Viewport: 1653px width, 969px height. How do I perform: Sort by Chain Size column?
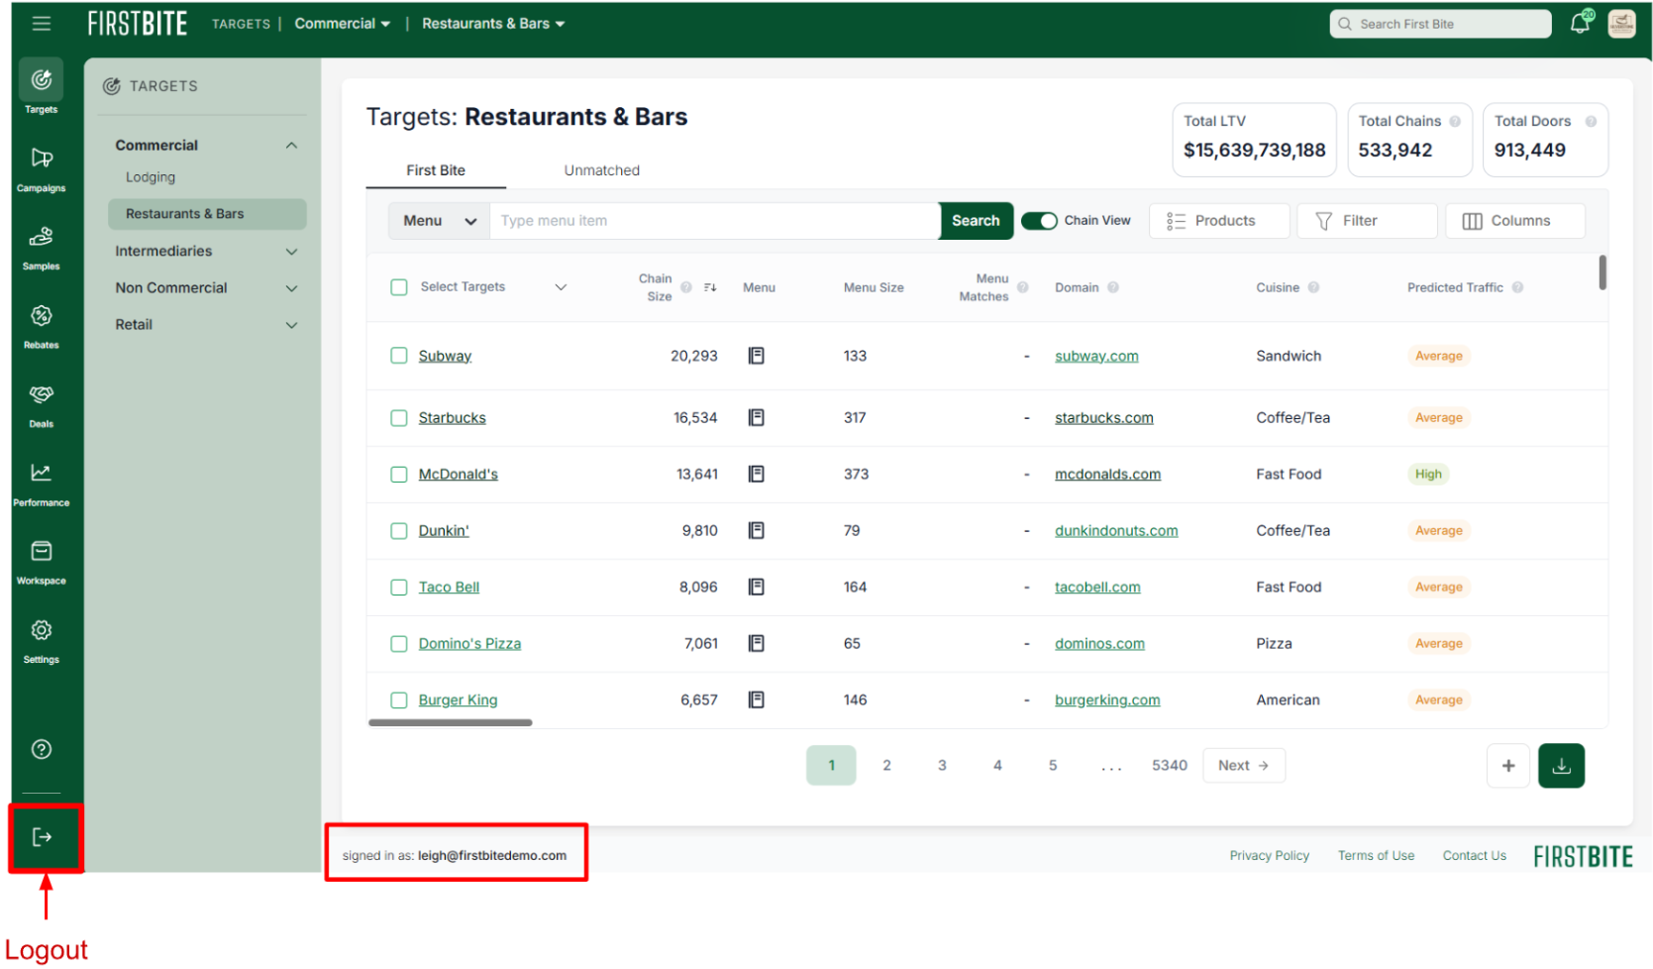tap(710, 287)
